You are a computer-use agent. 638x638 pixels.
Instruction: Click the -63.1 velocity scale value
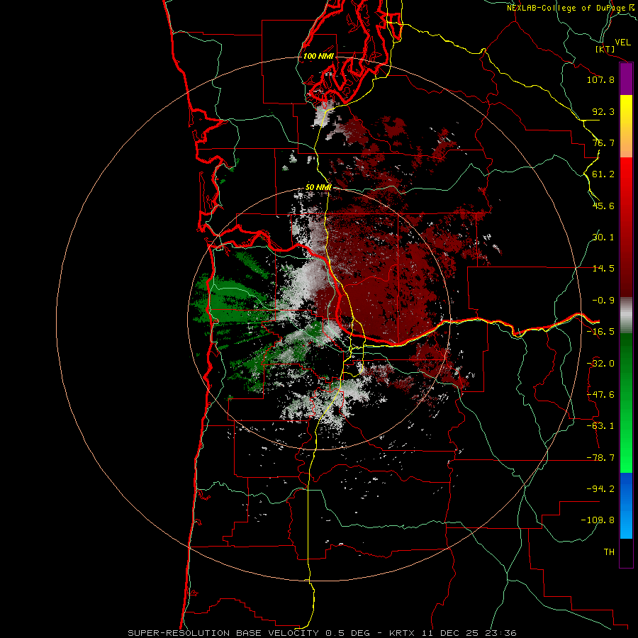[600, 426]
